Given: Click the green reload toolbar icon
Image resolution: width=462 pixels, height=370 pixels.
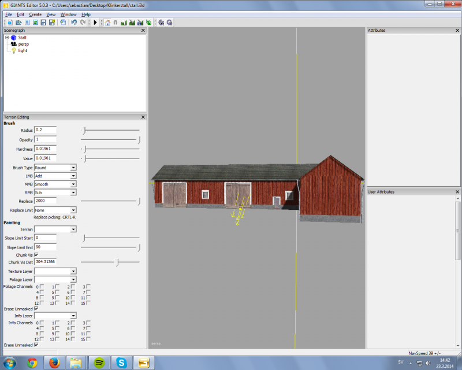Looking at the screenshot, I should click(35, 23).
